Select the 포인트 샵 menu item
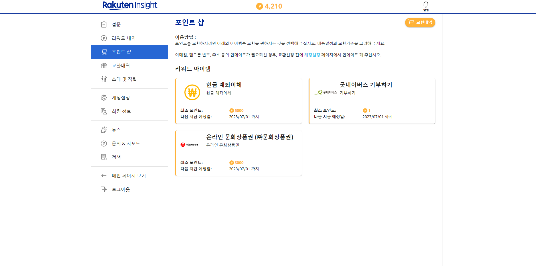The image size is (536, 266). 130,52
